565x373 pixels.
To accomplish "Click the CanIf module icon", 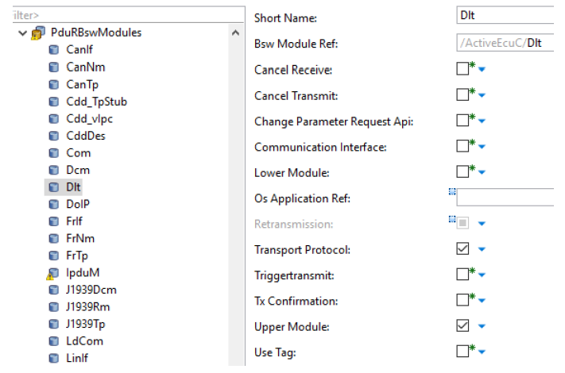I will pyautogui.click(x=54, y=50).
